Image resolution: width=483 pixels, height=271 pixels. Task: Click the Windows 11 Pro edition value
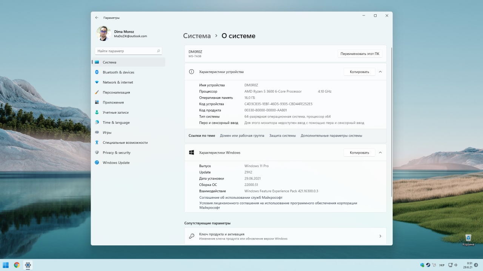(x=257, y=166)
